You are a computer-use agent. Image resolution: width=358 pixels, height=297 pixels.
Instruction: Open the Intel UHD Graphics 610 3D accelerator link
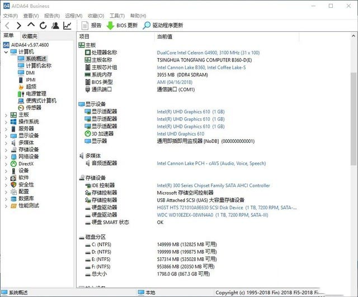click(180, 134)
